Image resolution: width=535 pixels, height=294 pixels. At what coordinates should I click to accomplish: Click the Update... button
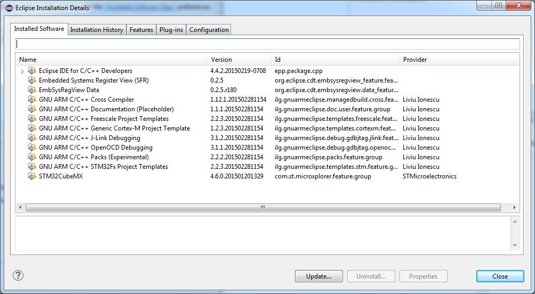coord(318,276)
